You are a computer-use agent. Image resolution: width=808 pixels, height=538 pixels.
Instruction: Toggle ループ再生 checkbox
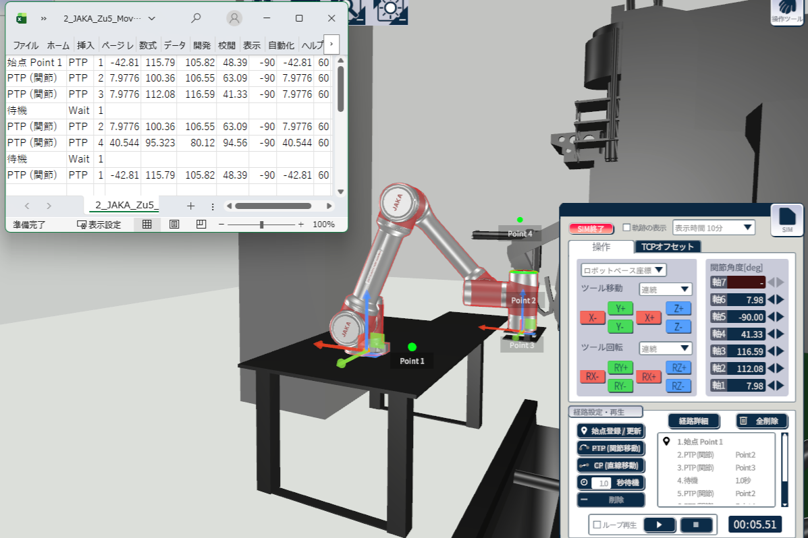(597, 525)
